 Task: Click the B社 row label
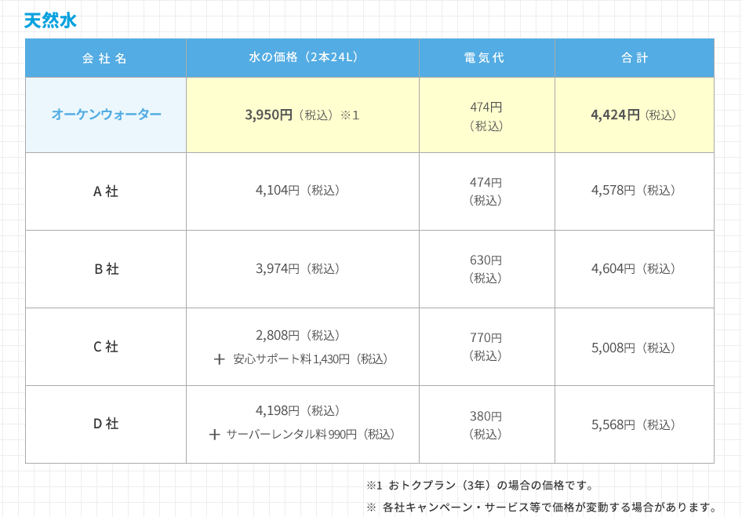pyautogui.click(x=106, y=269)
